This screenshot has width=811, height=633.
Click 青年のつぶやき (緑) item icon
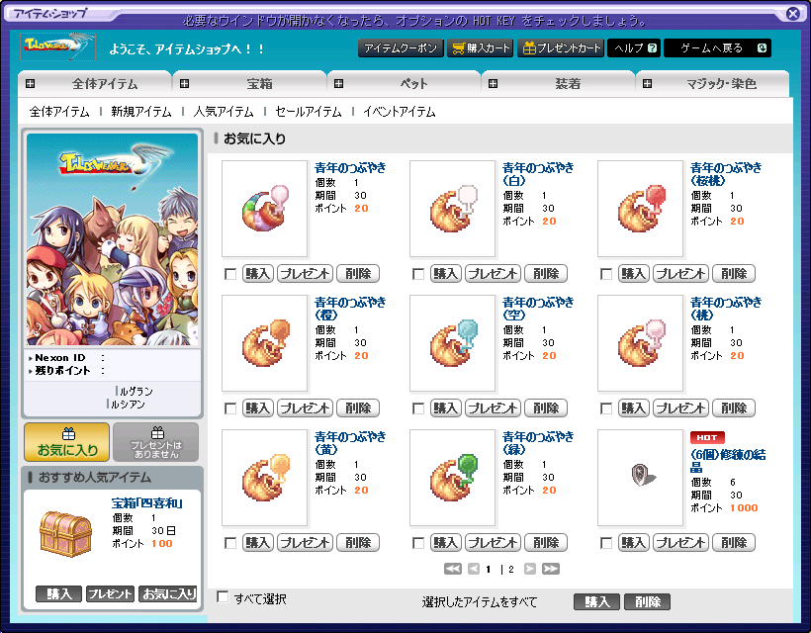pyautogui.click(x=453, y=478)
